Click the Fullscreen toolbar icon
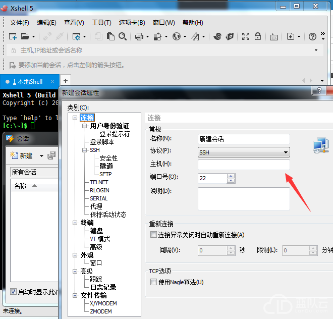 click(246, 36)
